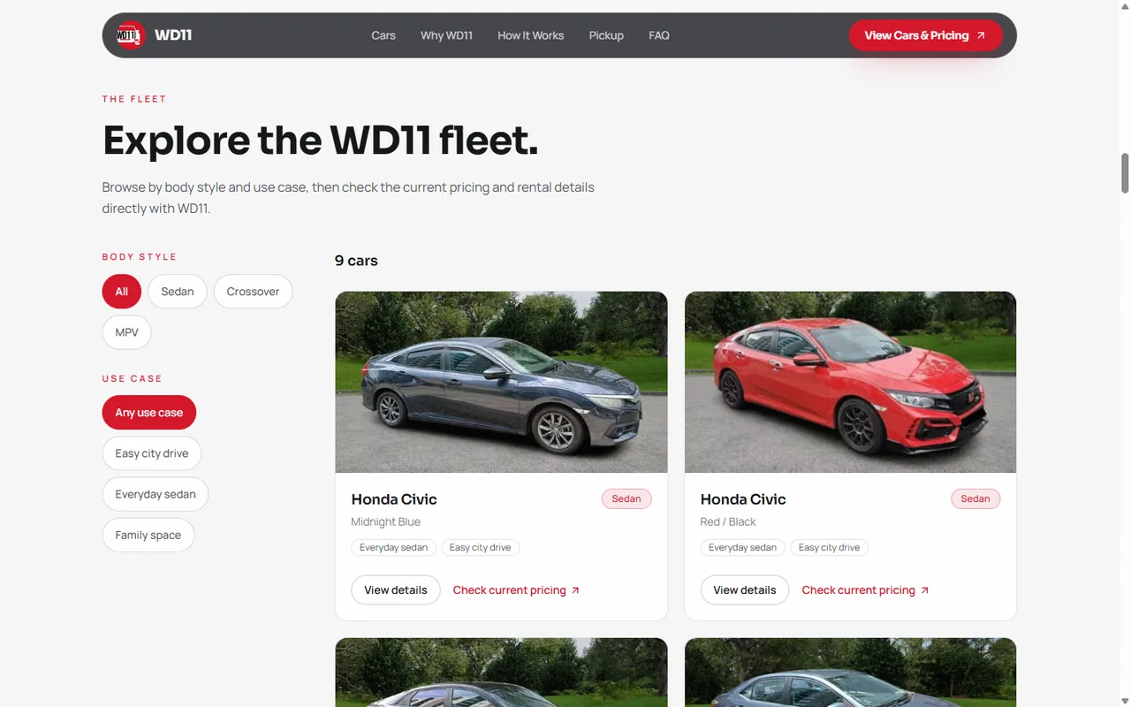Click View Cars & Pricing button
Viewport: 1131px width, 707px height.
tap(926, 35)
